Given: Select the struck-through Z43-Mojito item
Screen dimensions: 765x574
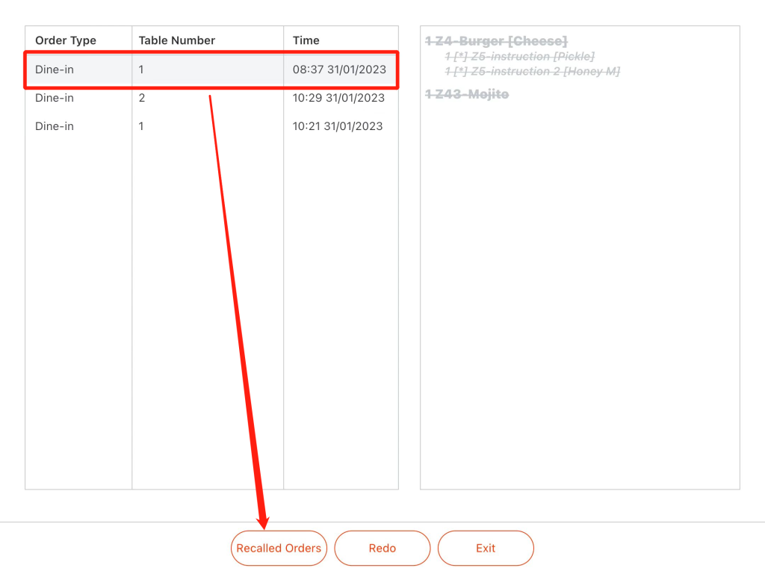Looking at the screenshot, I should coord(467,94).
